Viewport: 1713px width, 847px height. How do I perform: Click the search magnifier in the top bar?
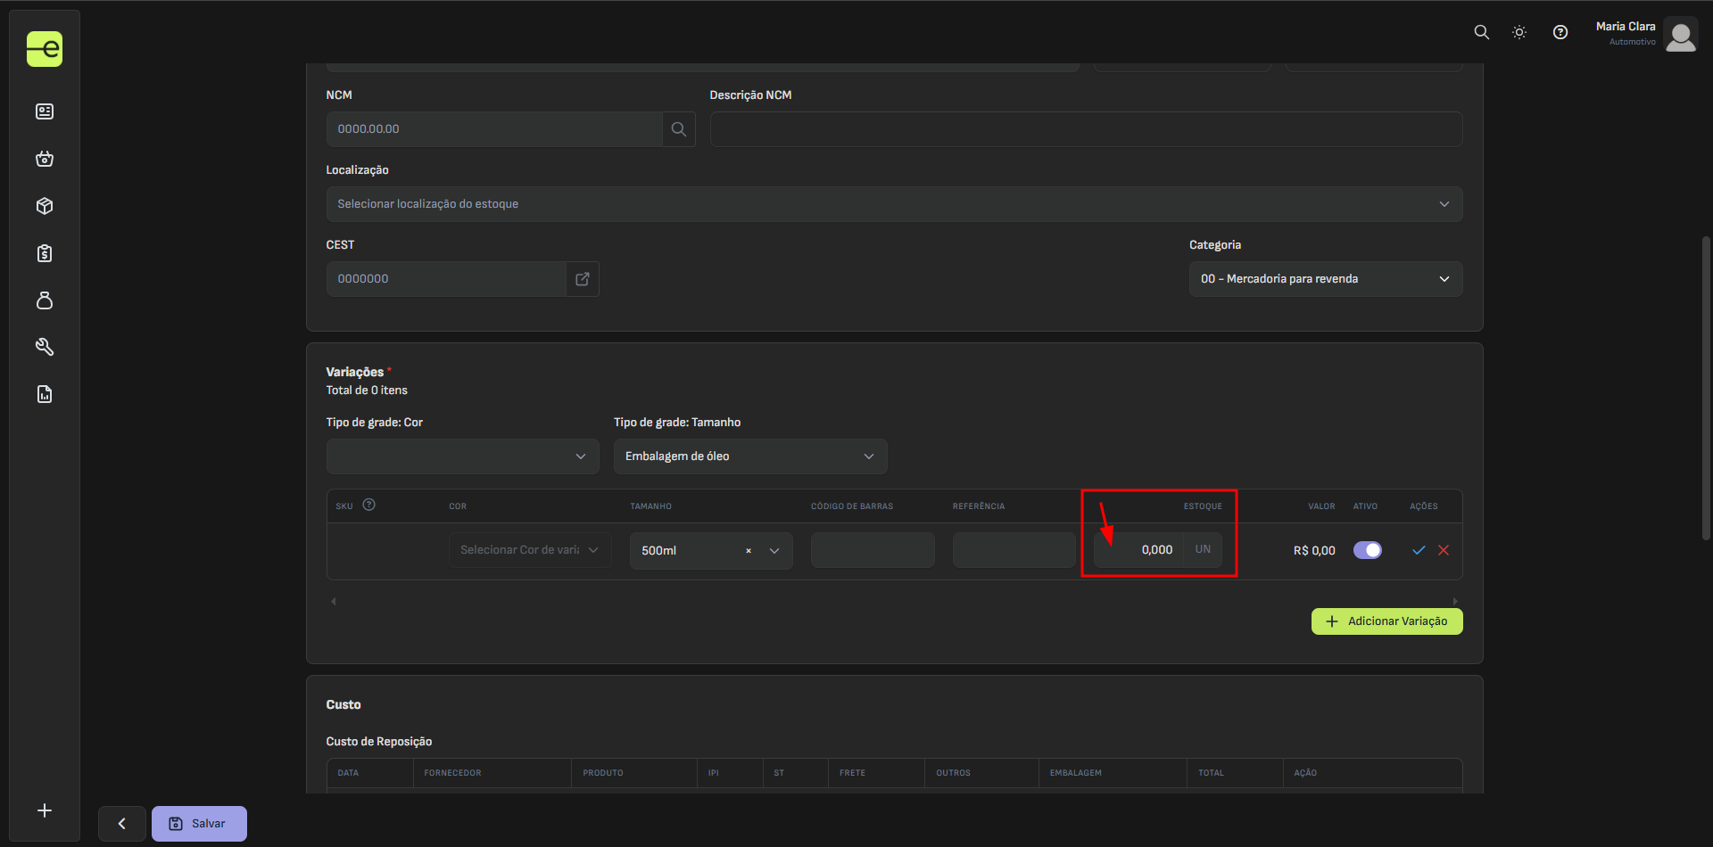(x=1481, y=32)
